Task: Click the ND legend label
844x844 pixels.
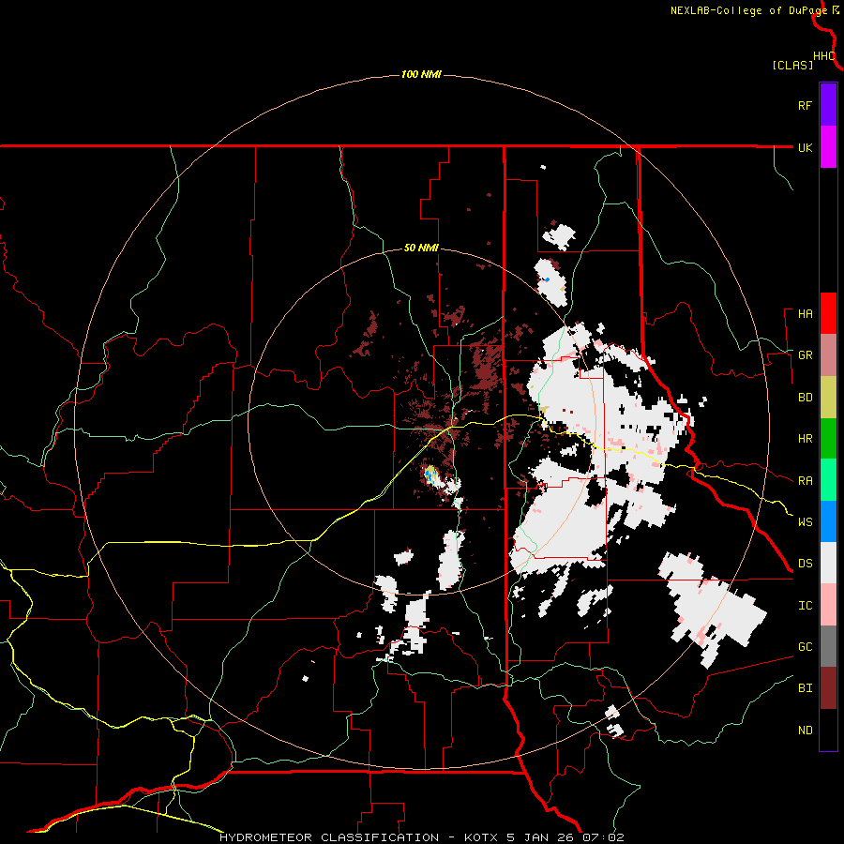Action: [x=806, y=731]
